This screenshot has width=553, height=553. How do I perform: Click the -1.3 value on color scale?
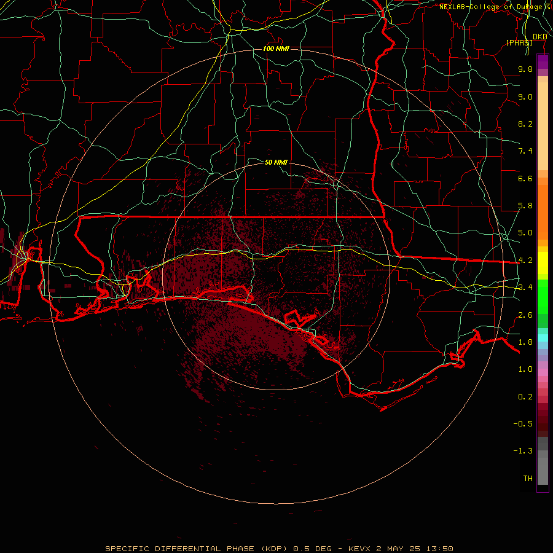[523, 451]
